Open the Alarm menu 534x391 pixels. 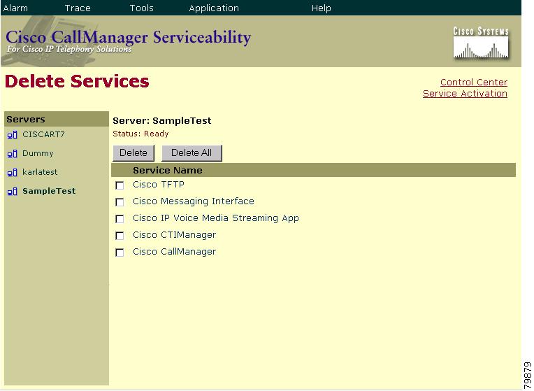pos(15,8)
